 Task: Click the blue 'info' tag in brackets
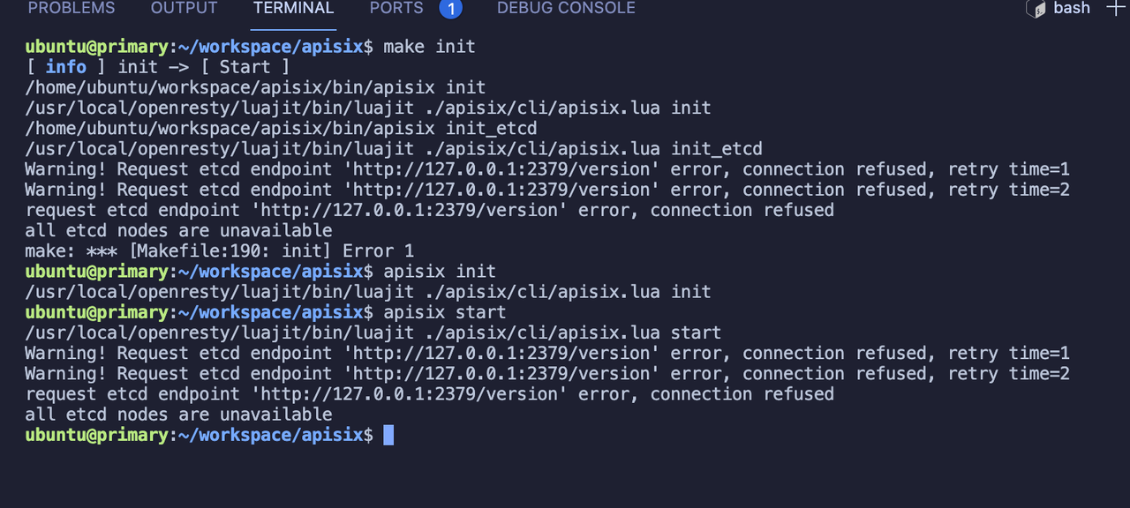pyautogui.click(x=66, y=67)
